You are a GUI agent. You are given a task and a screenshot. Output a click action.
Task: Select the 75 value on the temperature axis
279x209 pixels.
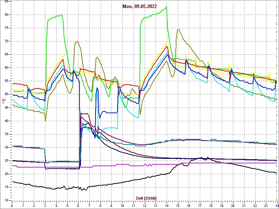tap(6, 28)
